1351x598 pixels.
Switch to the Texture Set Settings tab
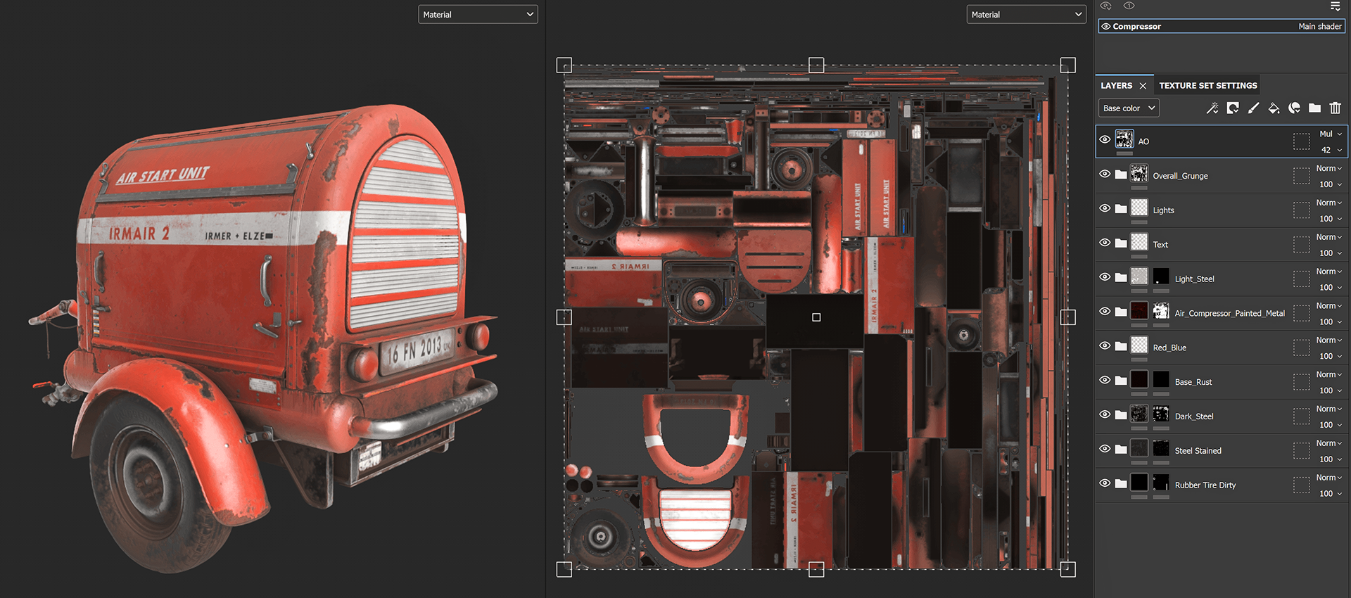point(1208,86)
